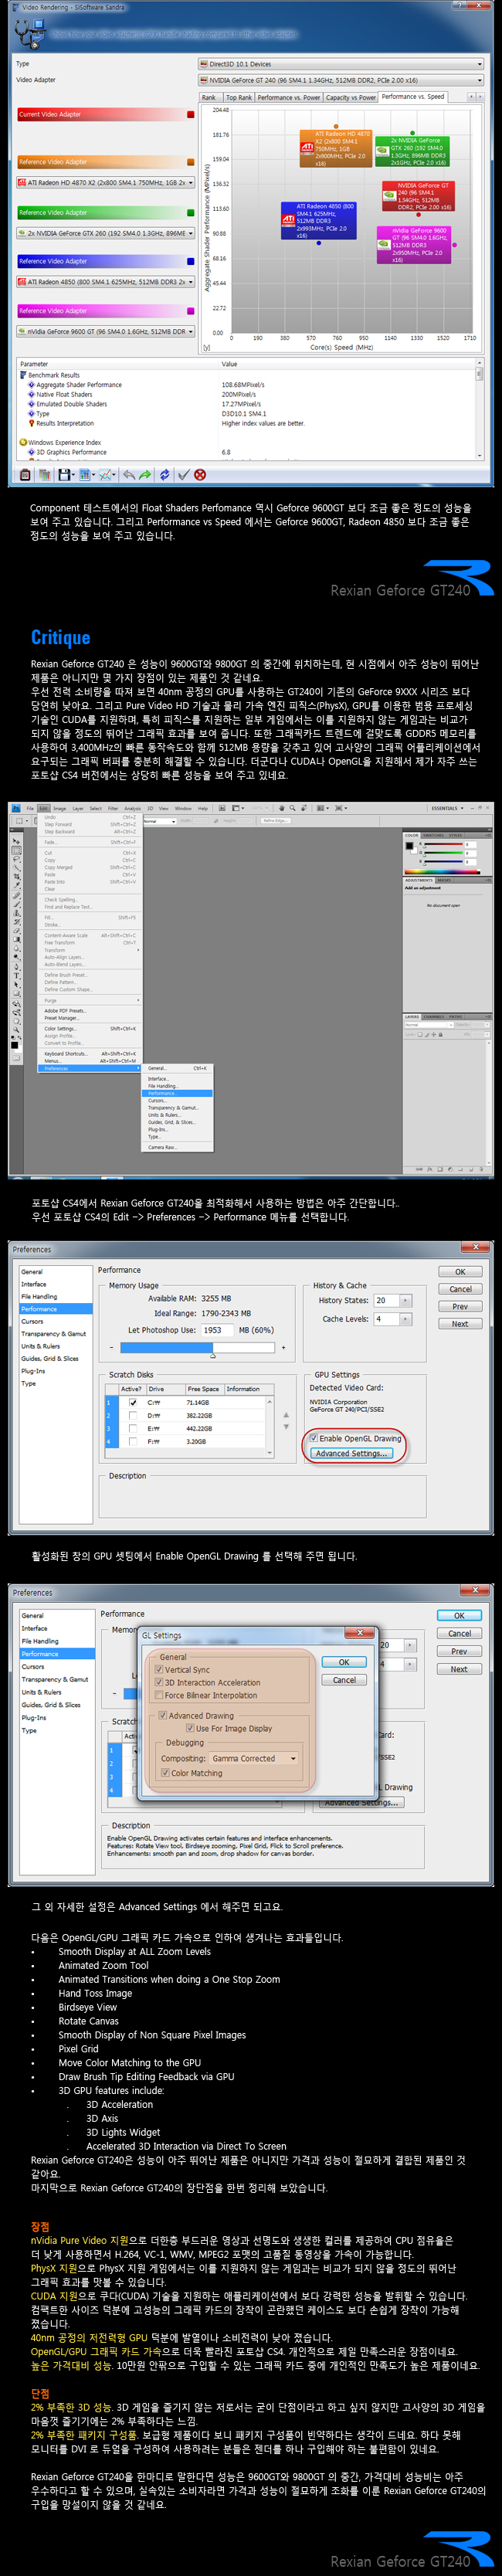The height and width of the screenshot is (2576, 502).
Task: Click the red swatch beside Current Video Adapter
Action: (x=191, y=114)
